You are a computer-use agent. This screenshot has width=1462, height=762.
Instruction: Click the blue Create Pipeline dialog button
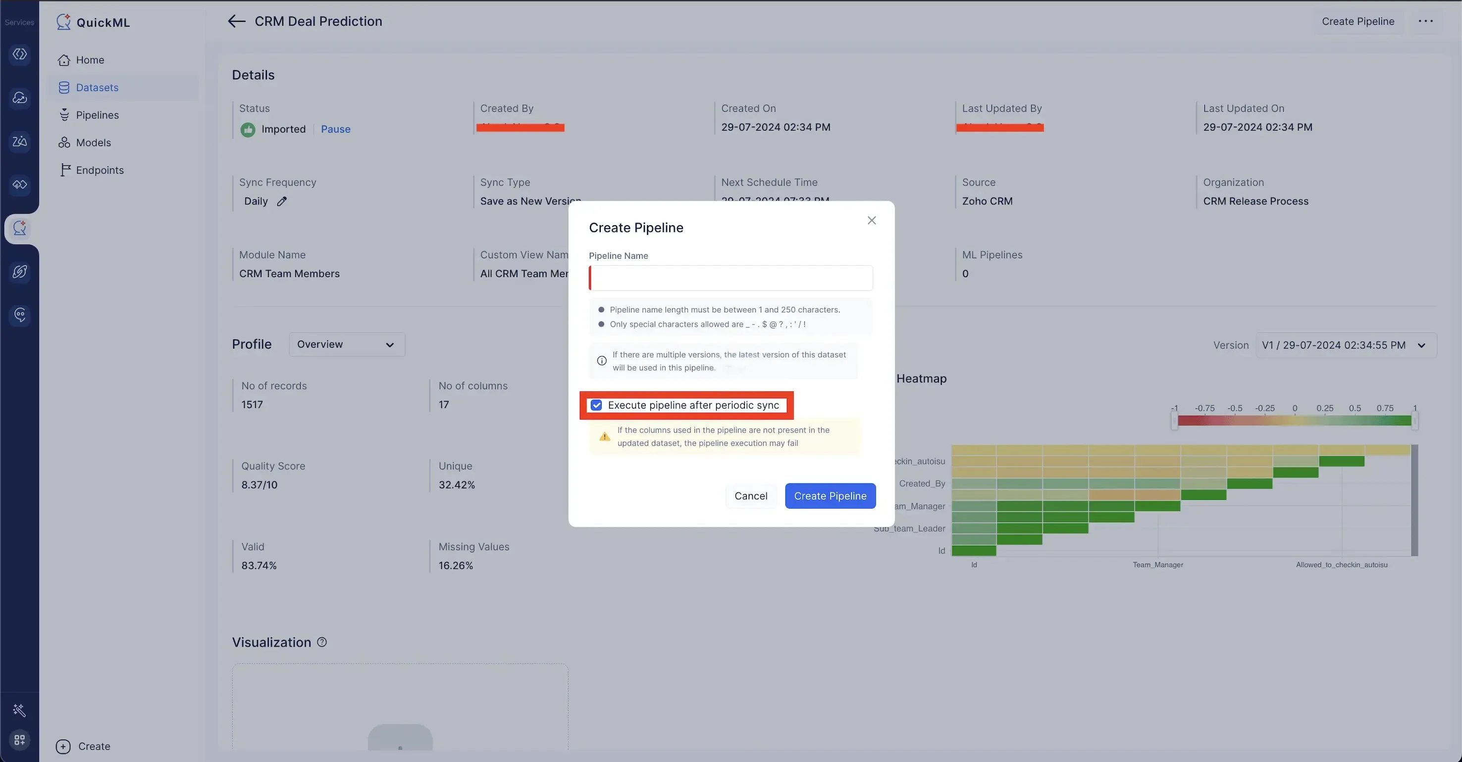point(830,495)
